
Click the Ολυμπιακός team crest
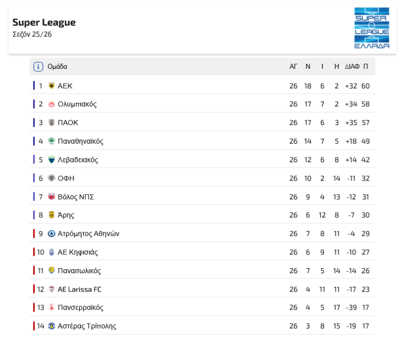tap(51, 104)
